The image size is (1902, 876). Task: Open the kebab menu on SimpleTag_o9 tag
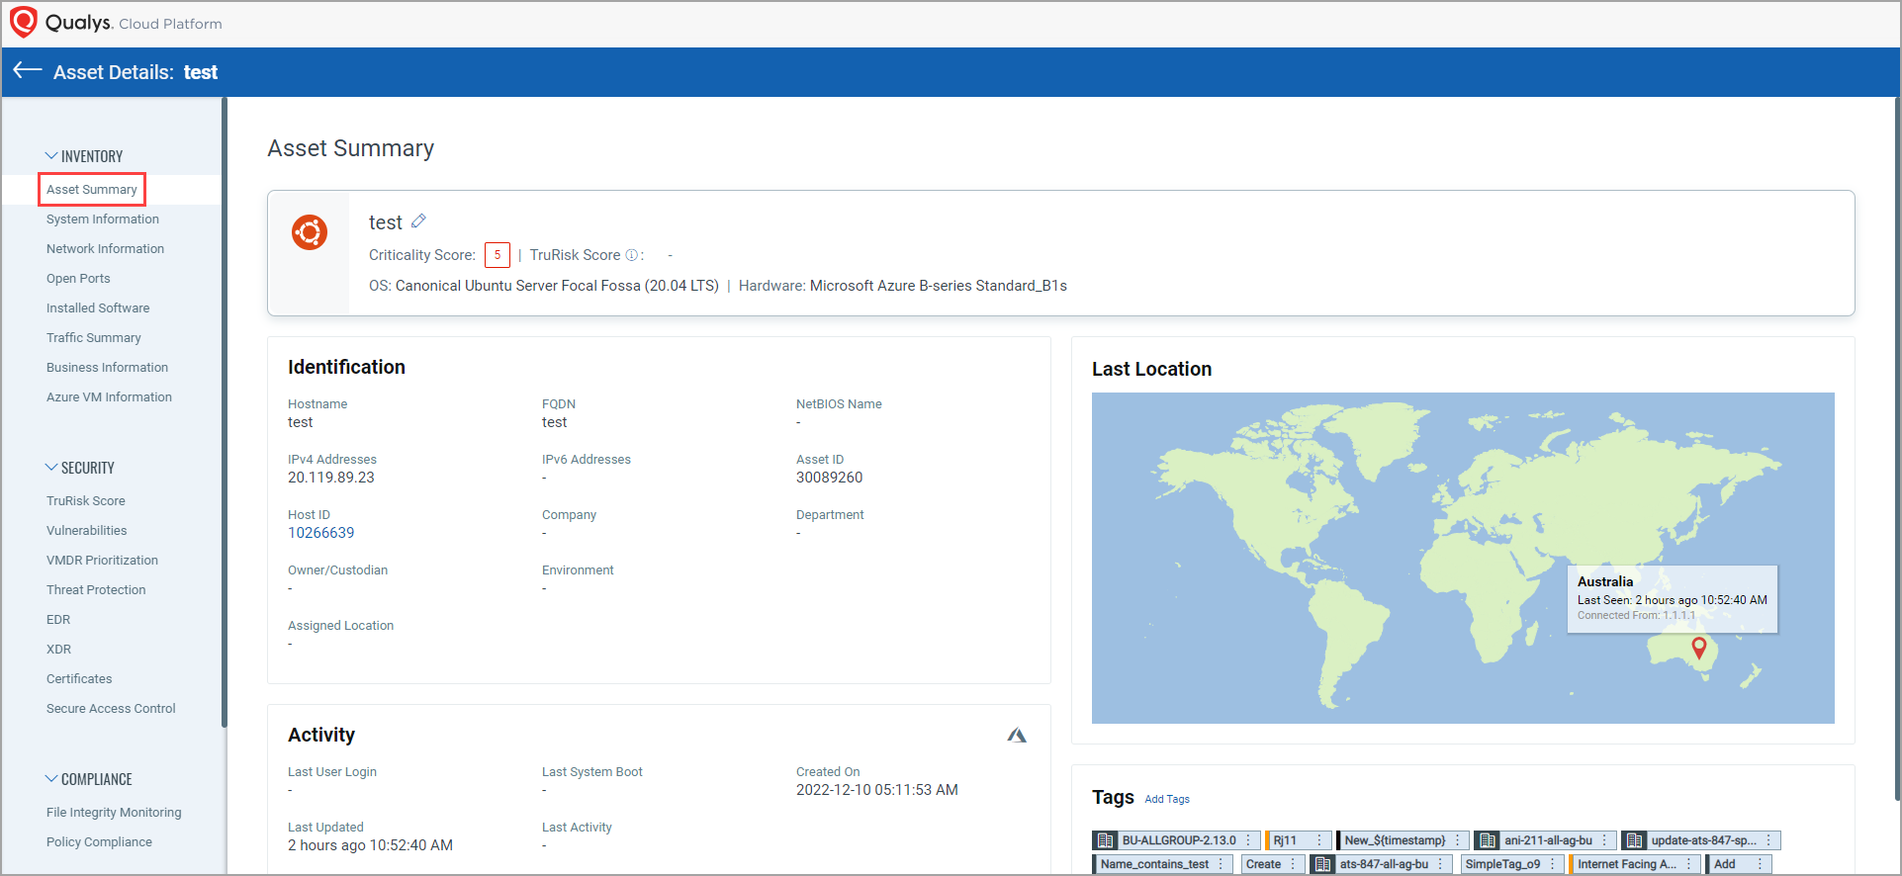tap(1553, 864)
